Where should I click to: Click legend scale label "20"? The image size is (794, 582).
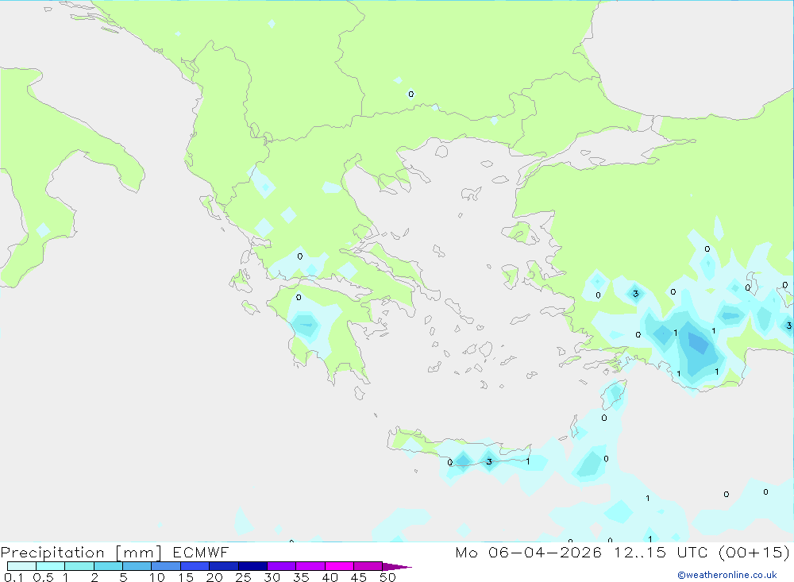pos(214,577)
